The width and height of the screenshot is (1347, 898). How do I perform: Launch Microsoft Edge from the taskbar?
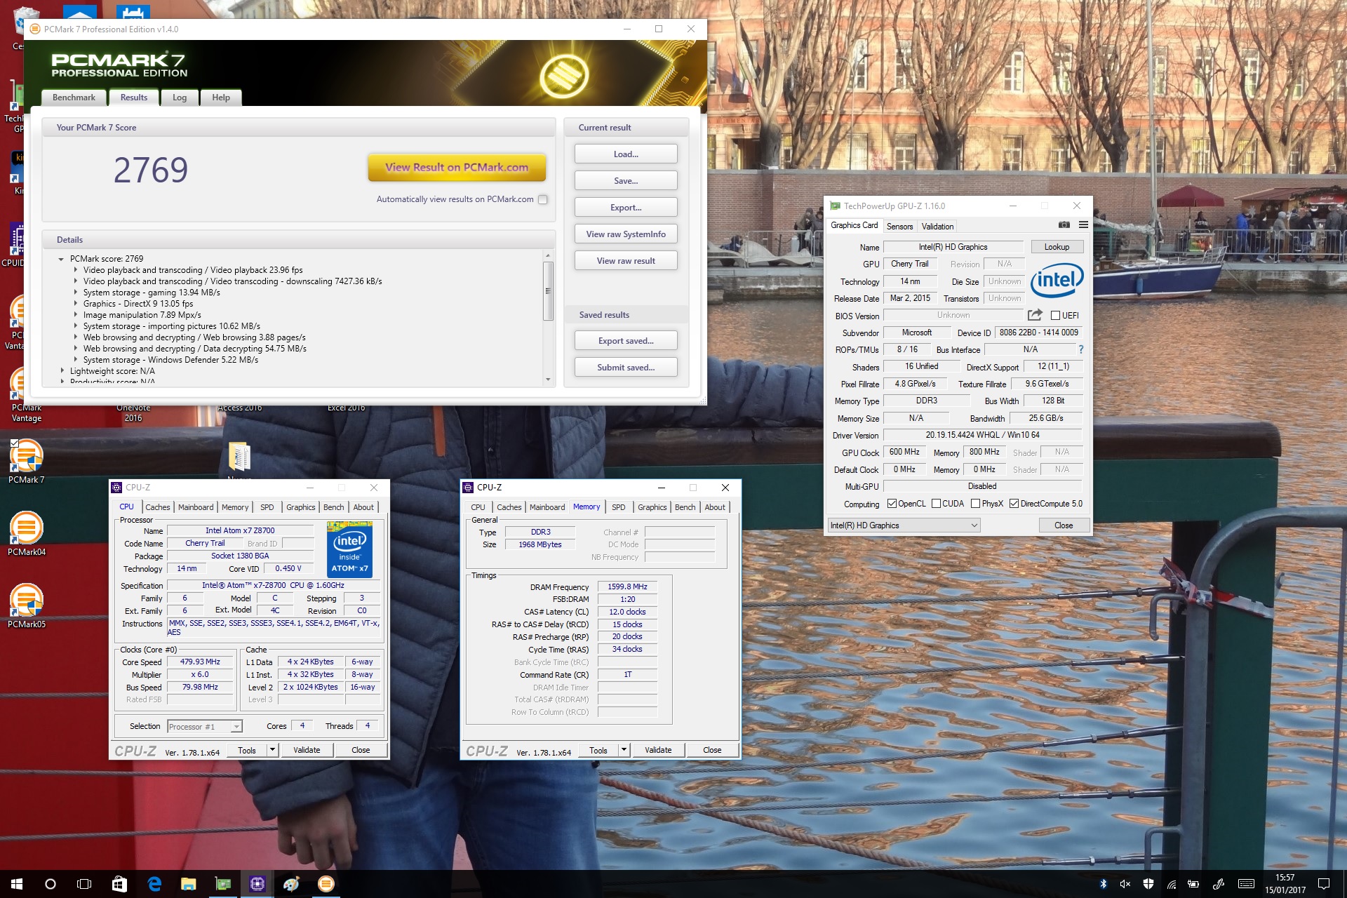point(154,884)
